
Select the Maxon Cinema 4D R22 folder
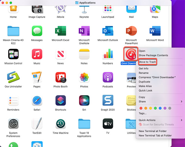pyautogui.click(x=13, y=31)
